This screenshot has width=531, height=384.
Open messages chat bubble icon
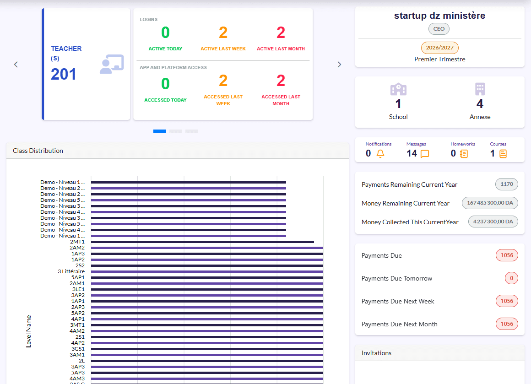pos(425,154)
